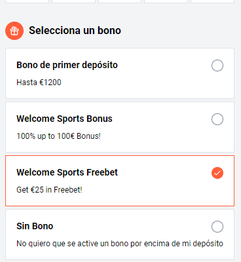Click the '100% up to 100€ Bonus!' text
Image resolution: width=241 pixels, height=262 pixels.
[58, 136]
